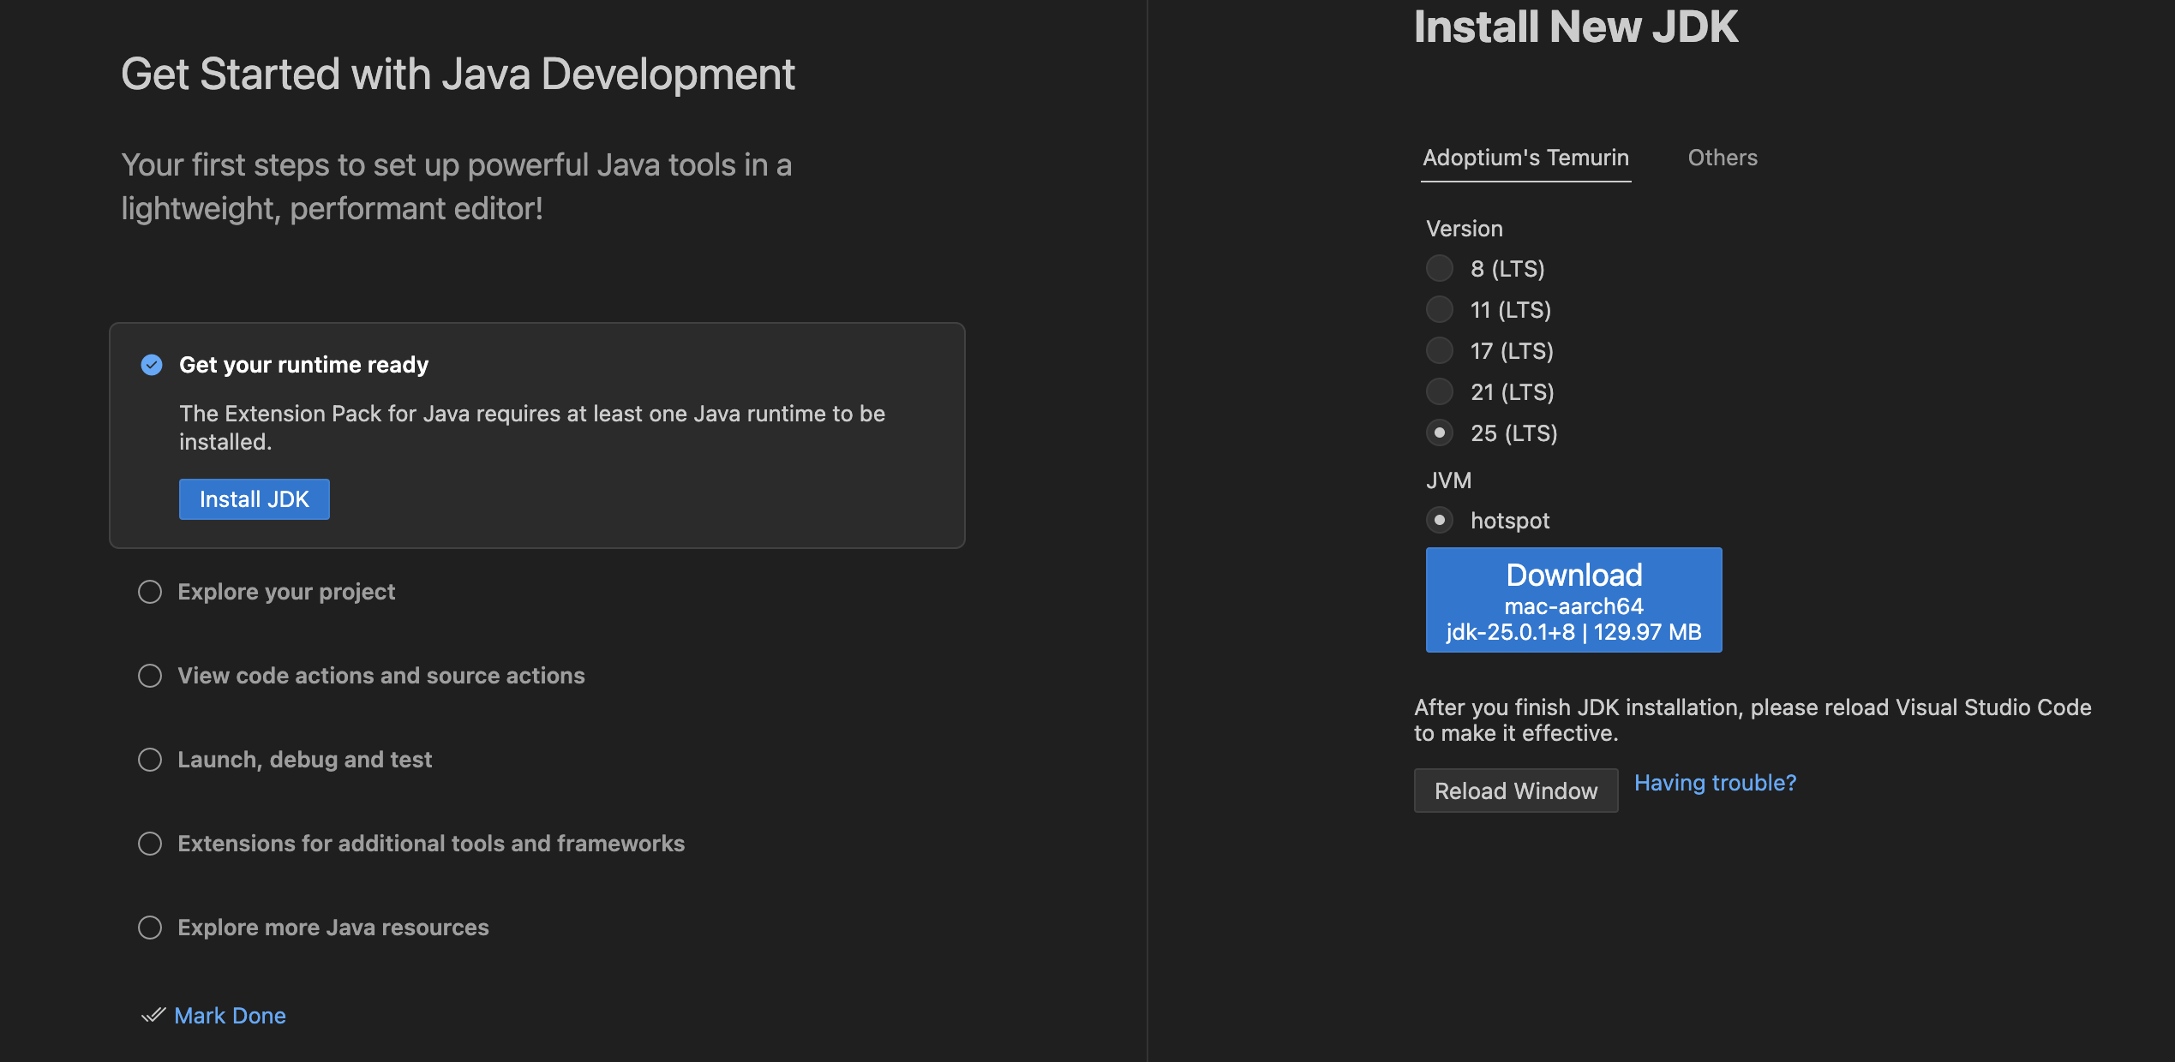The height and width of the screenshot is (1062, 2175).
Task: Expand the Launch, debug and test step
Action: tap(304, 760)
